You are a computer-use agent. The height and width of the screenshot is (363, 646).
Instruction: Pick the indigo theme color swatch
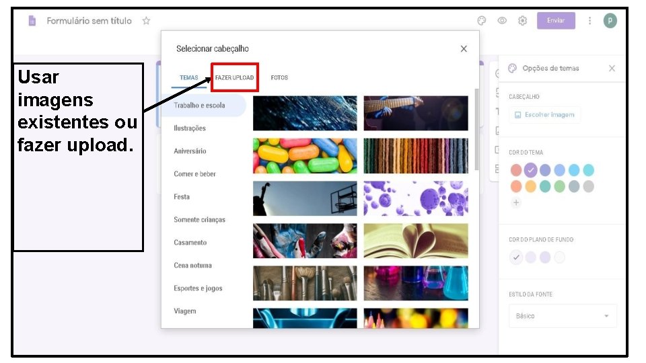pos(545,170)
